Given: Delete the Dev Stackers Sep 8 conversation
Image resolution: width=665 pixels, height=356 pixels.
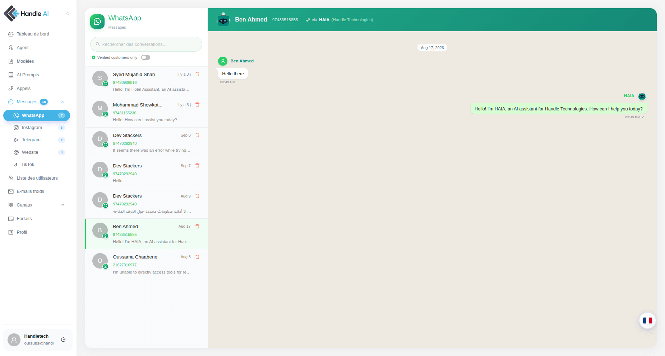Looking at the screenshot, I should (x=197, y=135).
